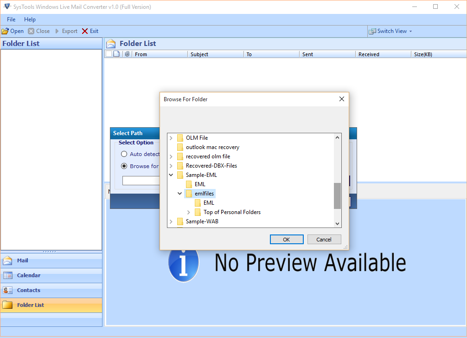Open the File menu
The height and width of the screenshot is (338, 467).
[11, 19]
